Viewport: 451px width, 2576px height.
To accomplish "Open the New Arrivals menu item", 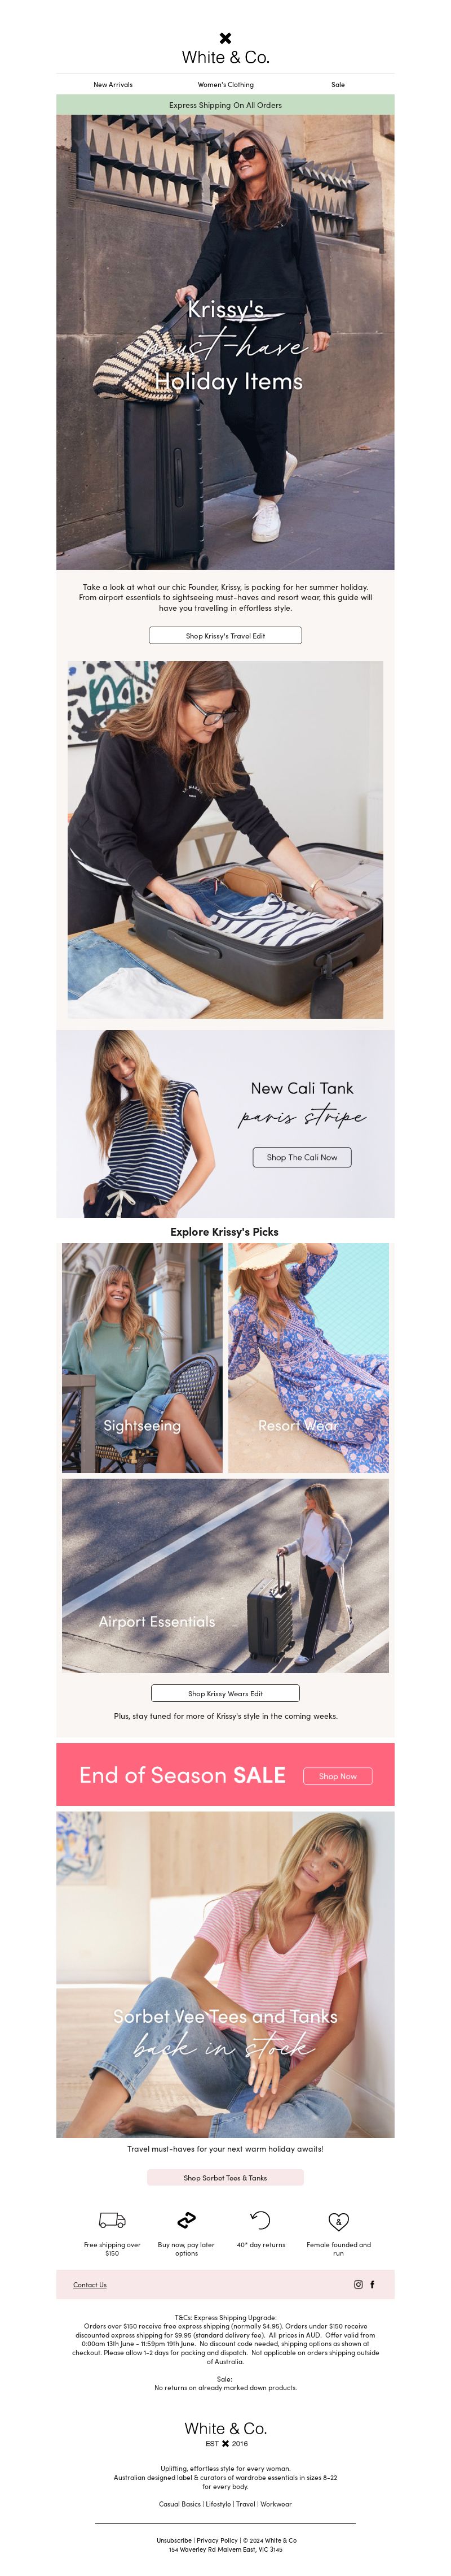I will tap(113, 85).
